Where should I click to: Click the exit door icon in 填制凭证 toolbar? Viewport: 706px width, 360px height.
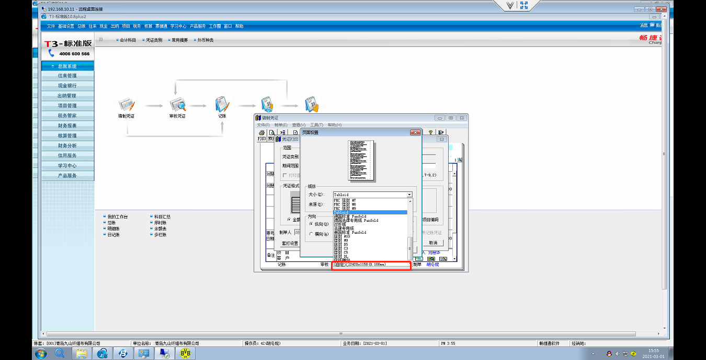[441, 133]
